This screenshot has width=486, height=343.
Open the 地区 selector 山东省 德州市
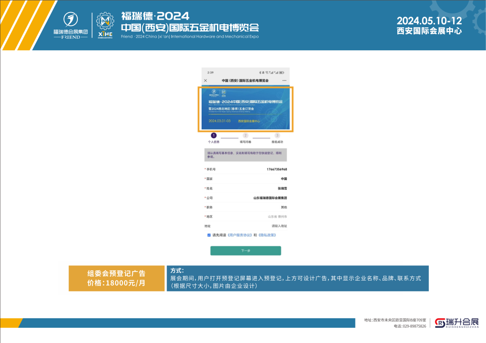246,216
